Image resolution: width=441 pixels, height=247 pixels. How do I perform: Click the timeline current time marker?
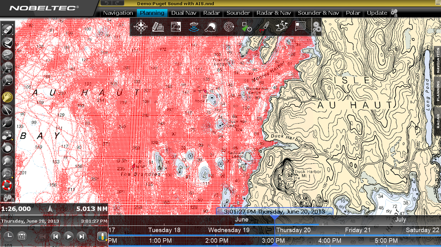[x=274, y=218]
